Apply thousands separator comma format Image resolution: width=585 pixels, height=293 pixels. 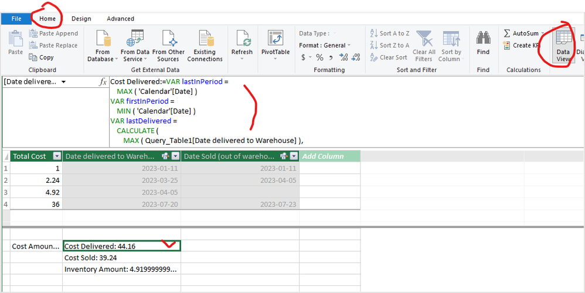pos(331,57)
